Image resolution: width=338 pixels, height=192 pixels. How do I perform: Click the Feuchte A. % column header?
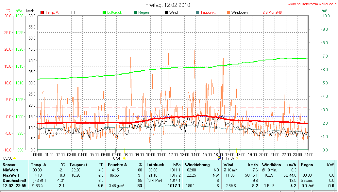tap(125, 165)
